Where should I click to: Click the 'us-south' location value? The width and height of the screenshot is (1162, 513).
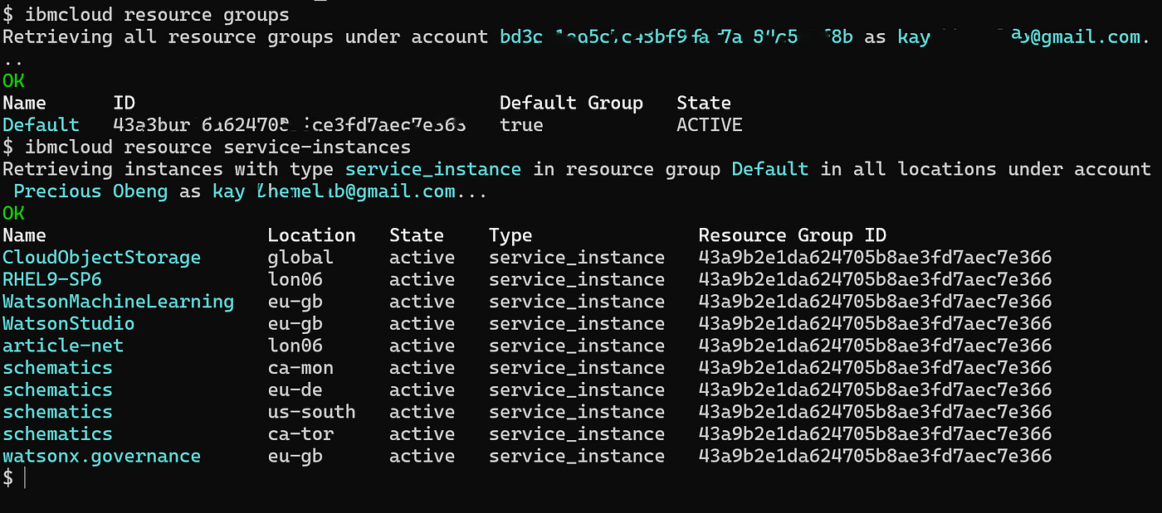[x=311, y=412]
